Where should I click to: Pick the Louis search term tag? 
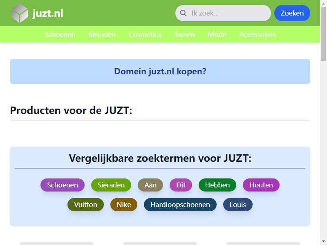coord(238,205)
